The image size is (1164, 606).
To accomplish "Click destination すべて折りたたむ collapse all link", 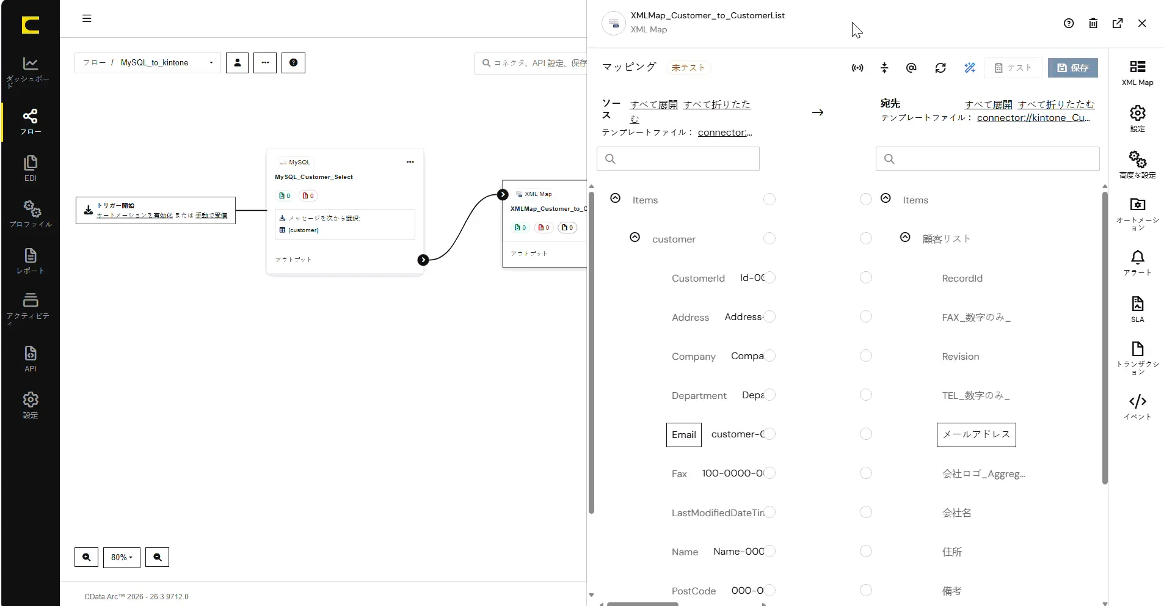I will click(x=1056, y=104).
